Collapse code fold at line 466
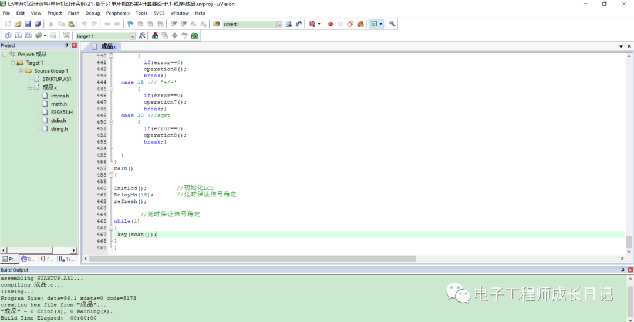Screen dimensions: 634x322 111,228
